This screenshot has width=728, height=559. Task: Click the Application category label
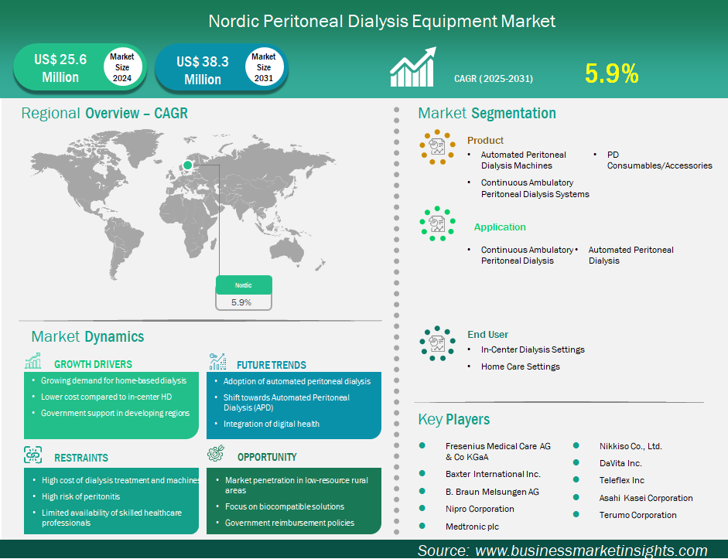point(500,227)
